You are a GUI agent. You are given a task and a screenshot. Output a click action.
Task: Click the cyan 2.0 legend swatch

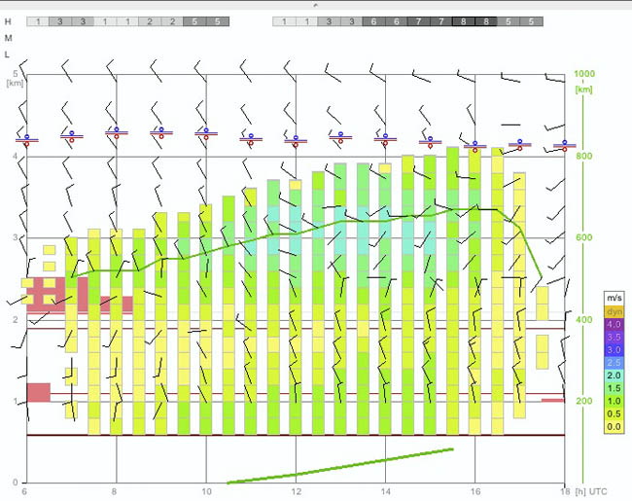coord(614,376)
